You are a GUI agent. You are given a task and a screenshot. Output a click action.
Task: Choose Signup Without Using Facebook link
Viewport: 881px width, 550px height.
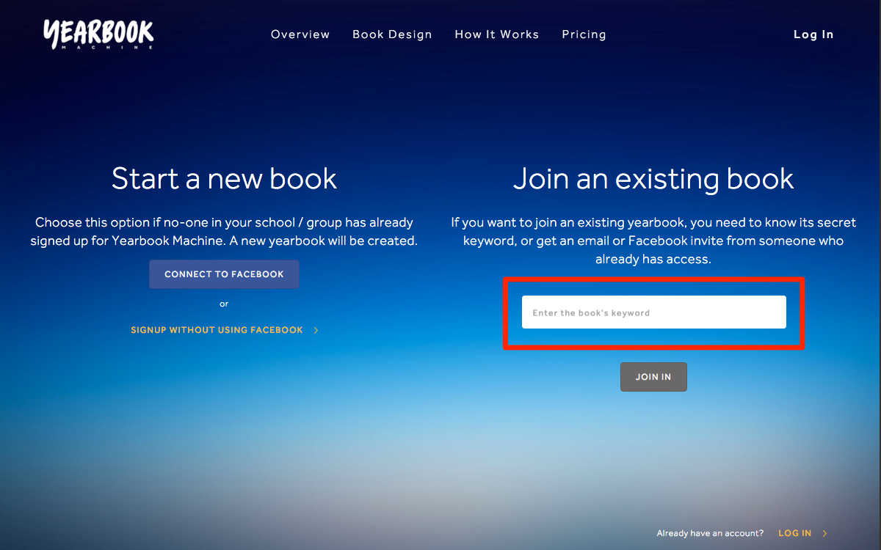point(217,330)
